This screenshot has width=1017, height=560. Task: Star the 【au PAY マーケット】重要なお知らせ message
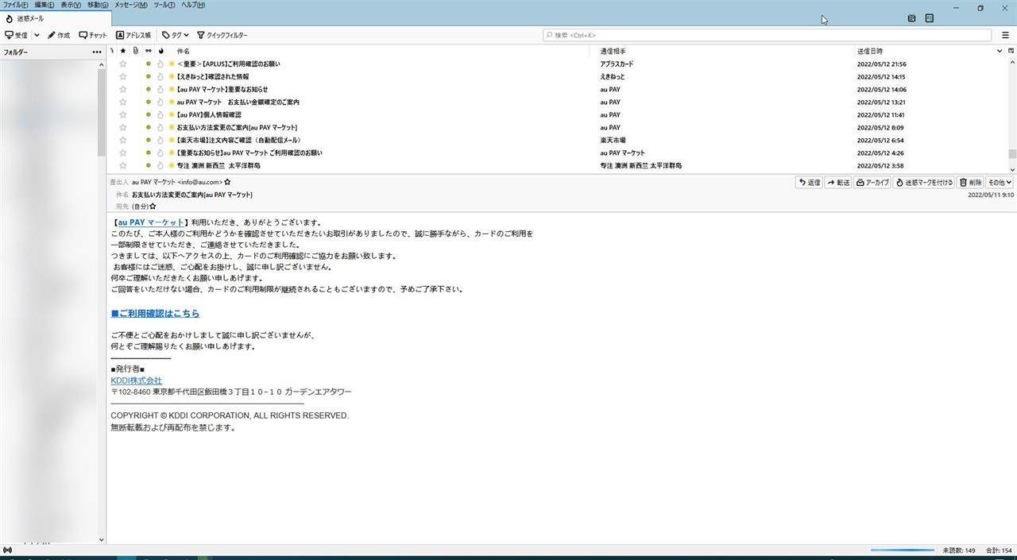[x=122, y=90]
